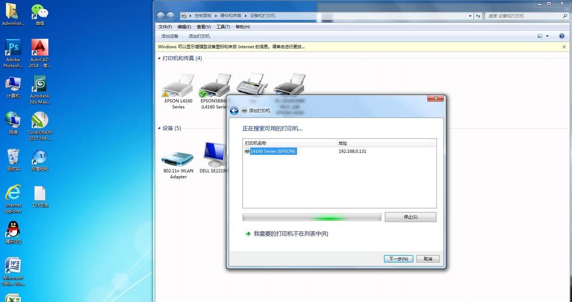Select the default EPSON5BB6 printer with green check

coord(214,92)
